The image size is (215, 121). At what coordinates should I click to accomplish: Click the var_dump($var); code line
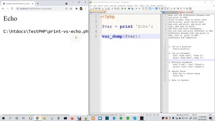[x=121, y=36]
